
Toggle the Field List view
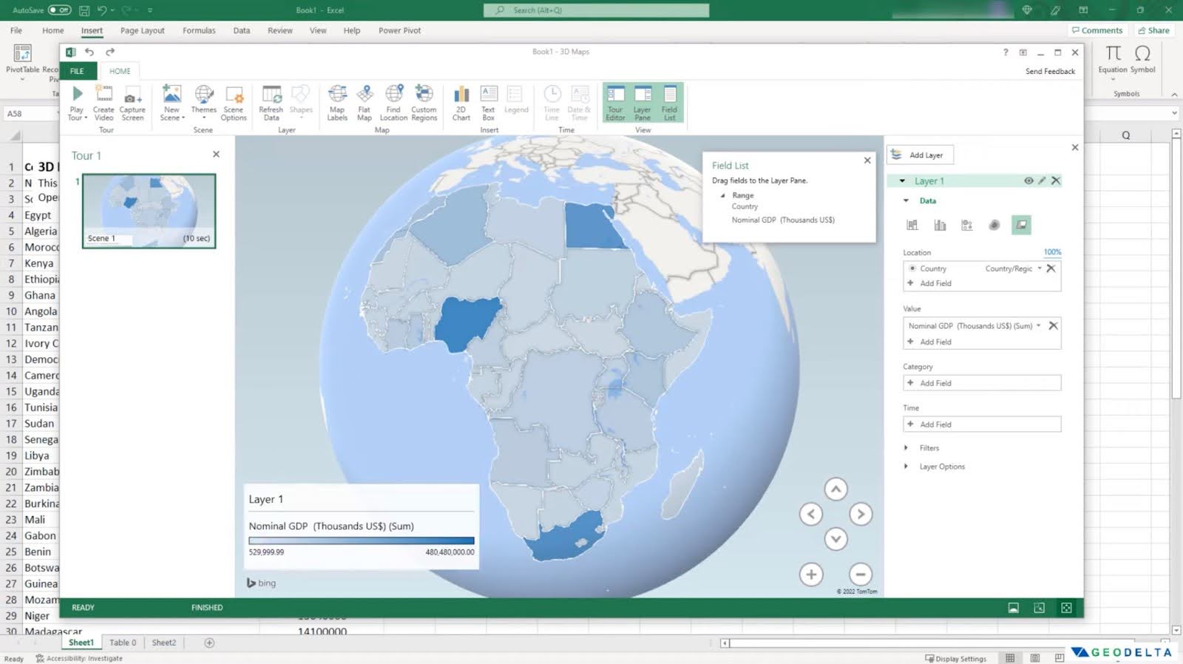[669, 102]
